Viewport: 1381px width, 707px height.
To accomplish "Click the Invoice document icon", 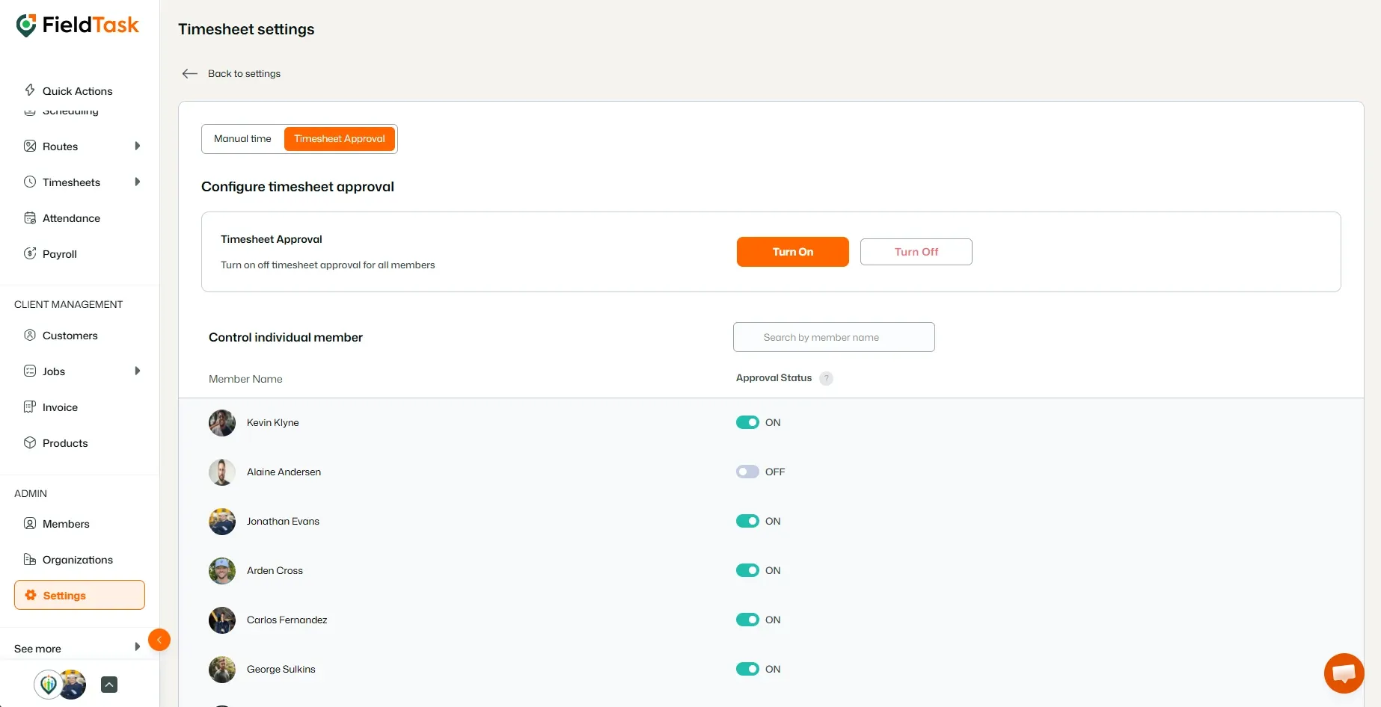I will click(30, 407).
